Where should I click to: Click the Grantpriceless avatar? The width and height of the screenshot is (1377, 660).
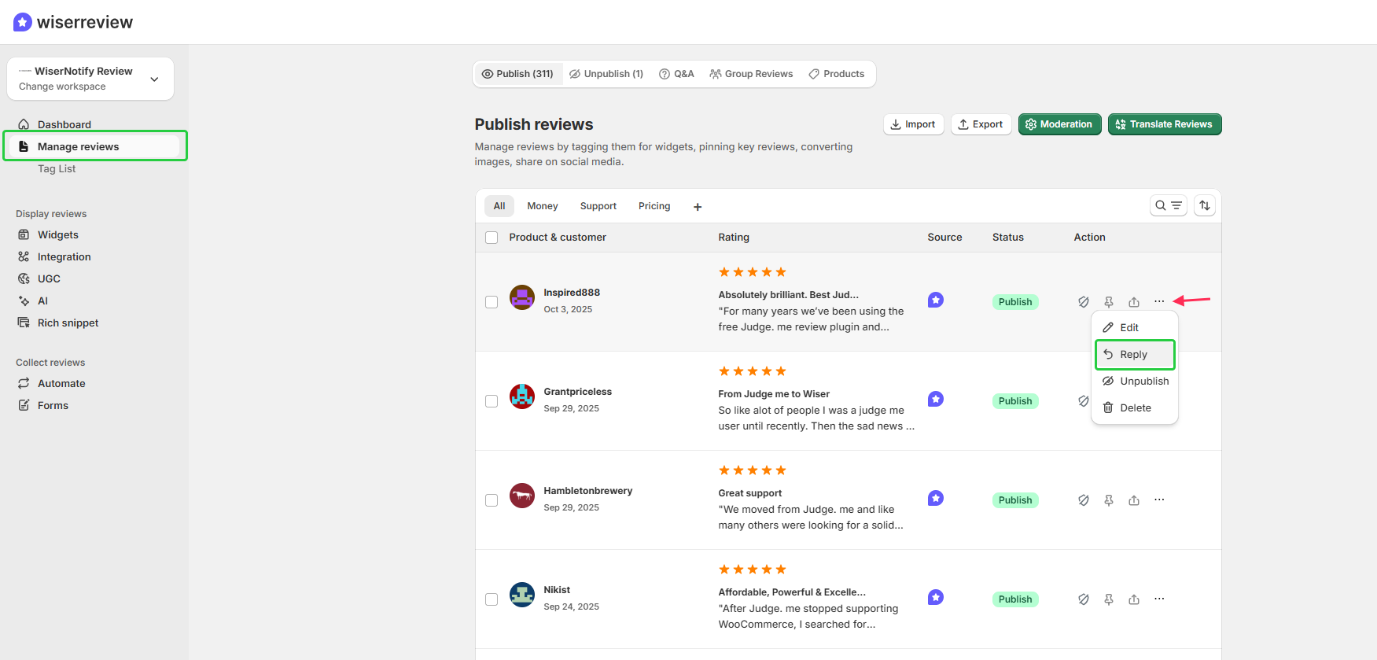522,396
